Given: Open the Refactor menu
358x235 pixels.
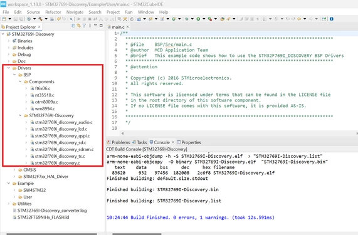Looking at the screenshot, I should 53,12.
